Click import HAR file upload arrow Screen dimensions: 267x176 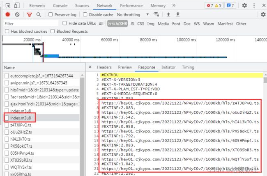168,14
